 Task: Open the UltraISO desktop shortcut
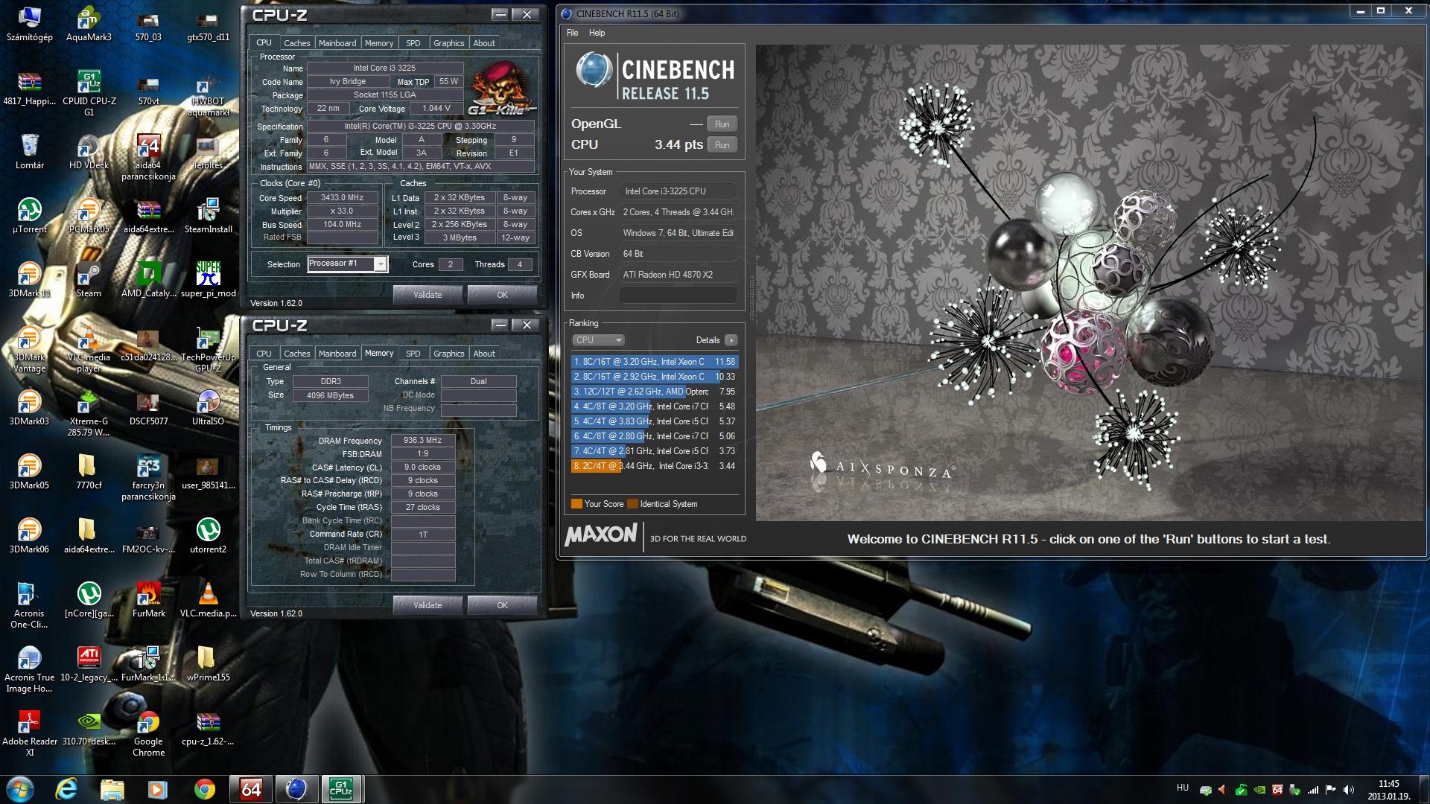pos(208,407)
